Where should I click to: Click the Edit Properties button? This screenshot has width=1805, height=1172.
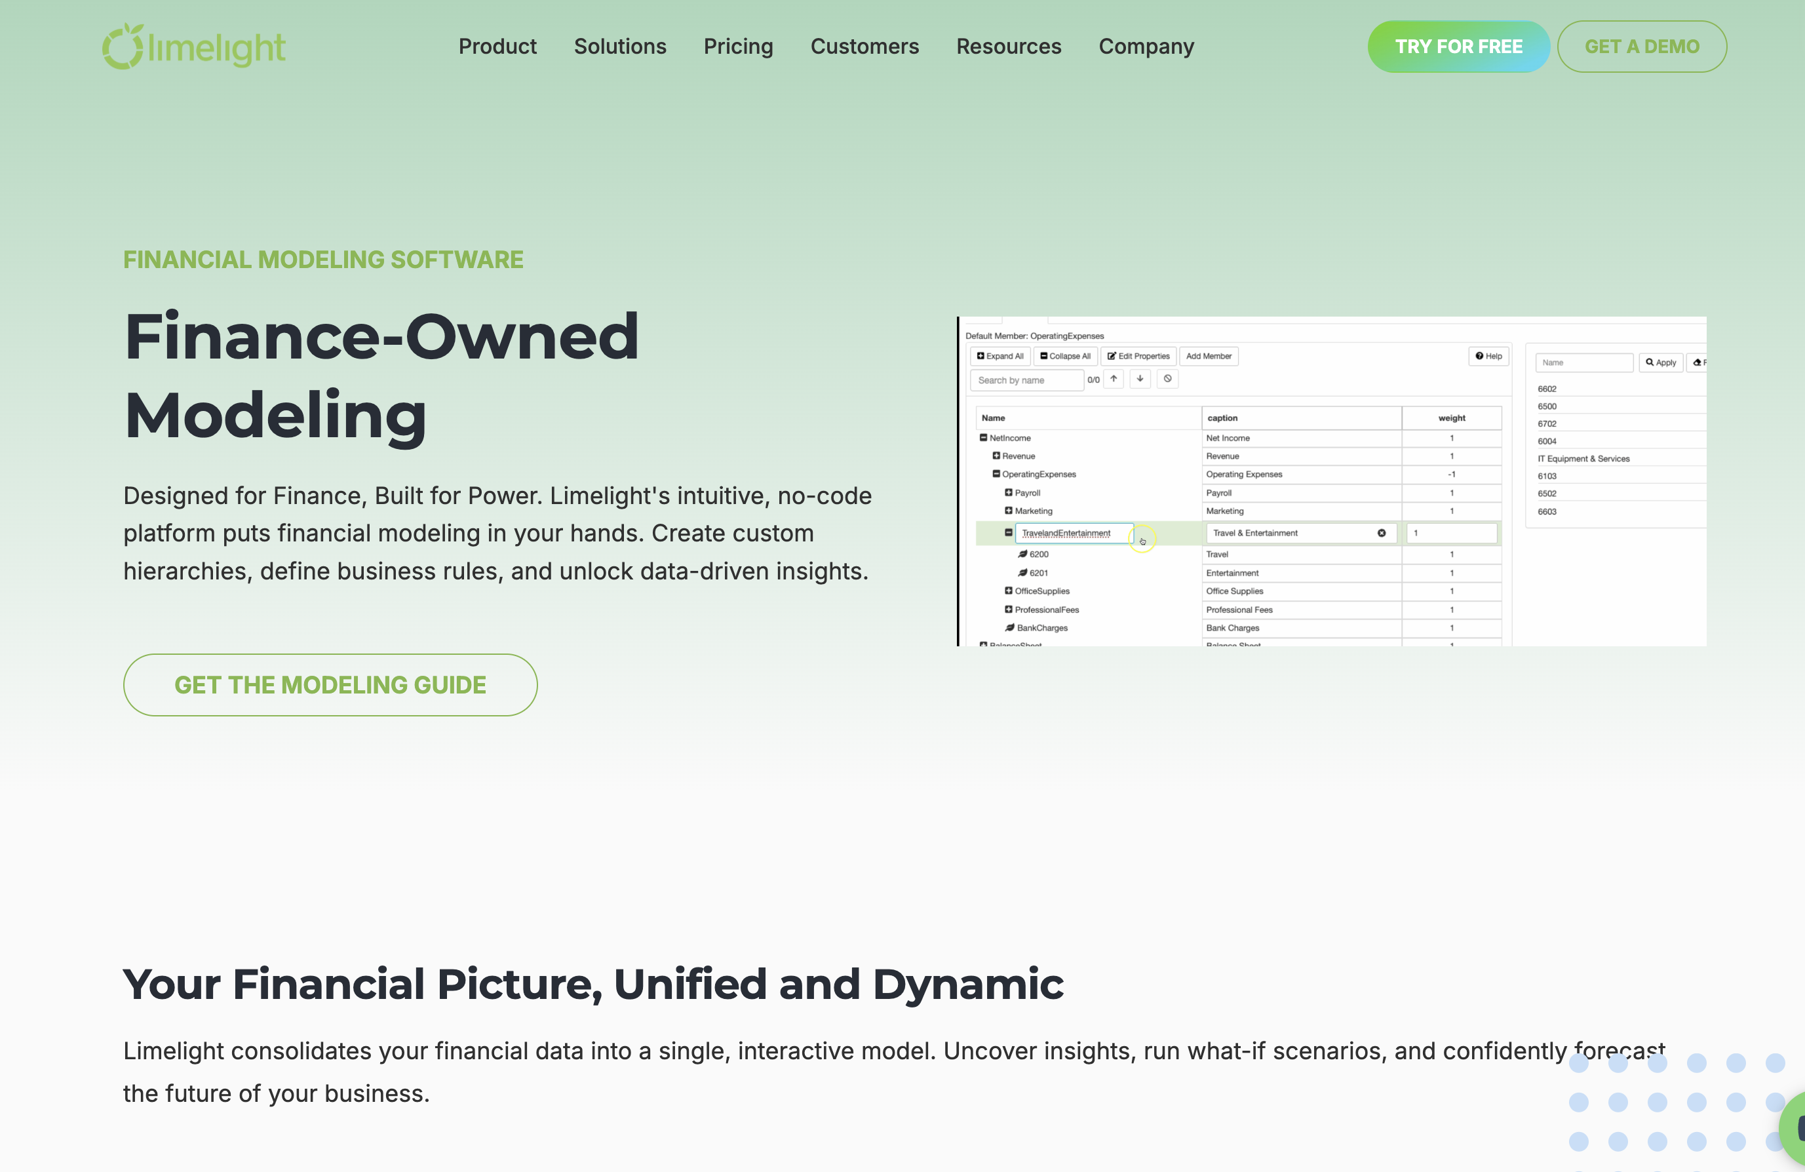tap(1138, 356)
